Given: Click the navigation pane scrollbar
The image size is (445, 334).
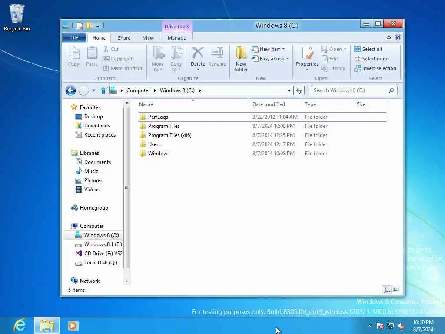Looking at the screenshot, I should point(127,187).
